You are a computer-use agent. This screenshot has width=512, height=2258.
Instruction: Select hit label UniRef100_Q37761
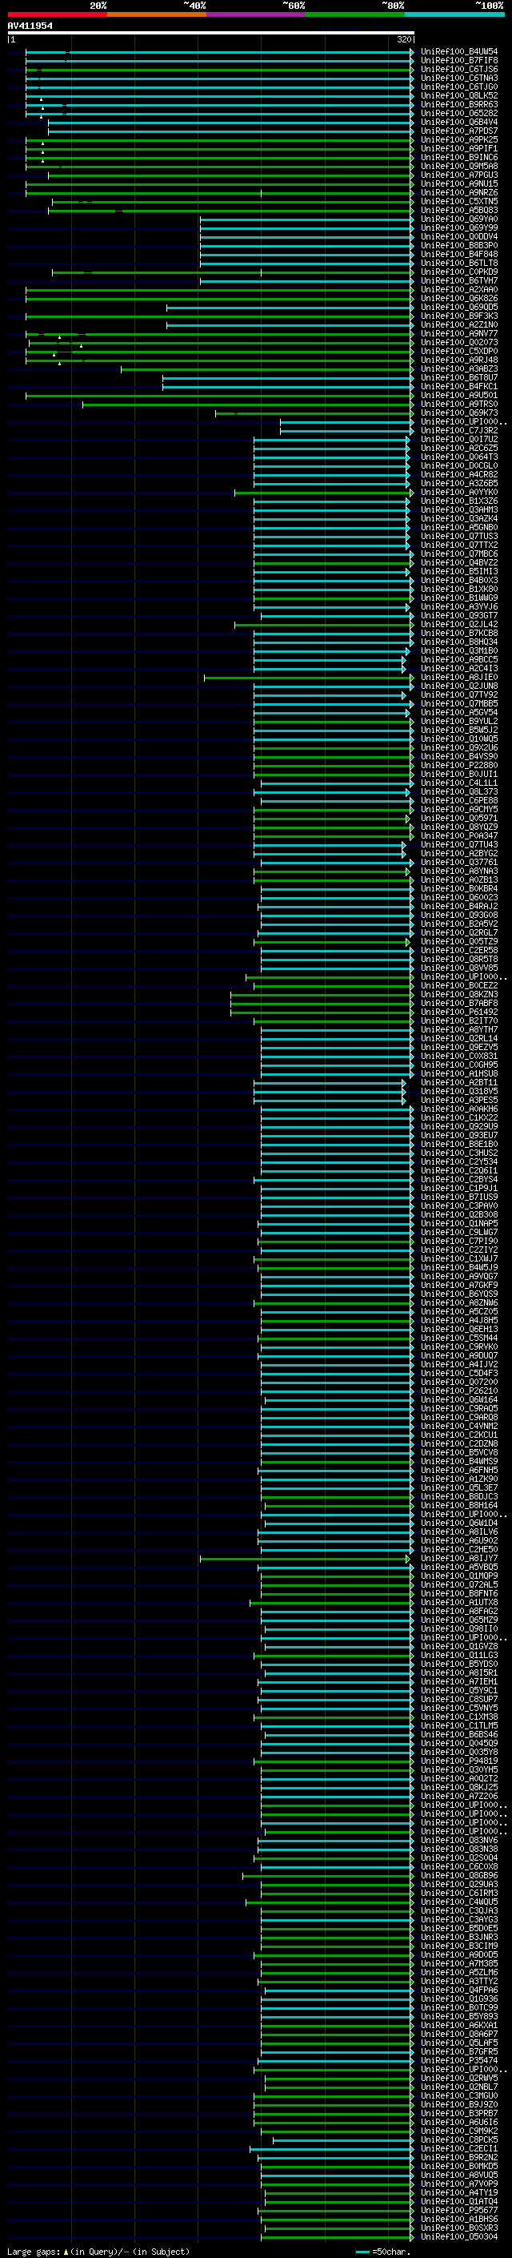pos(459,863)
